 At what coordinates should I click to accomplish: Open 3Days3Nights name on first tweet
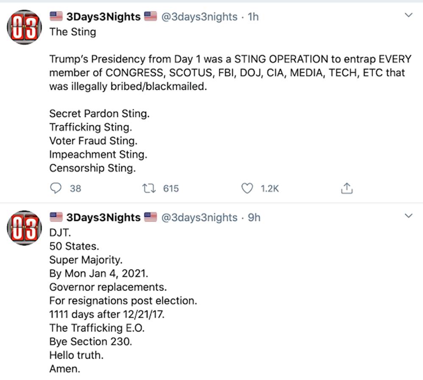click(x=103, y=17)
